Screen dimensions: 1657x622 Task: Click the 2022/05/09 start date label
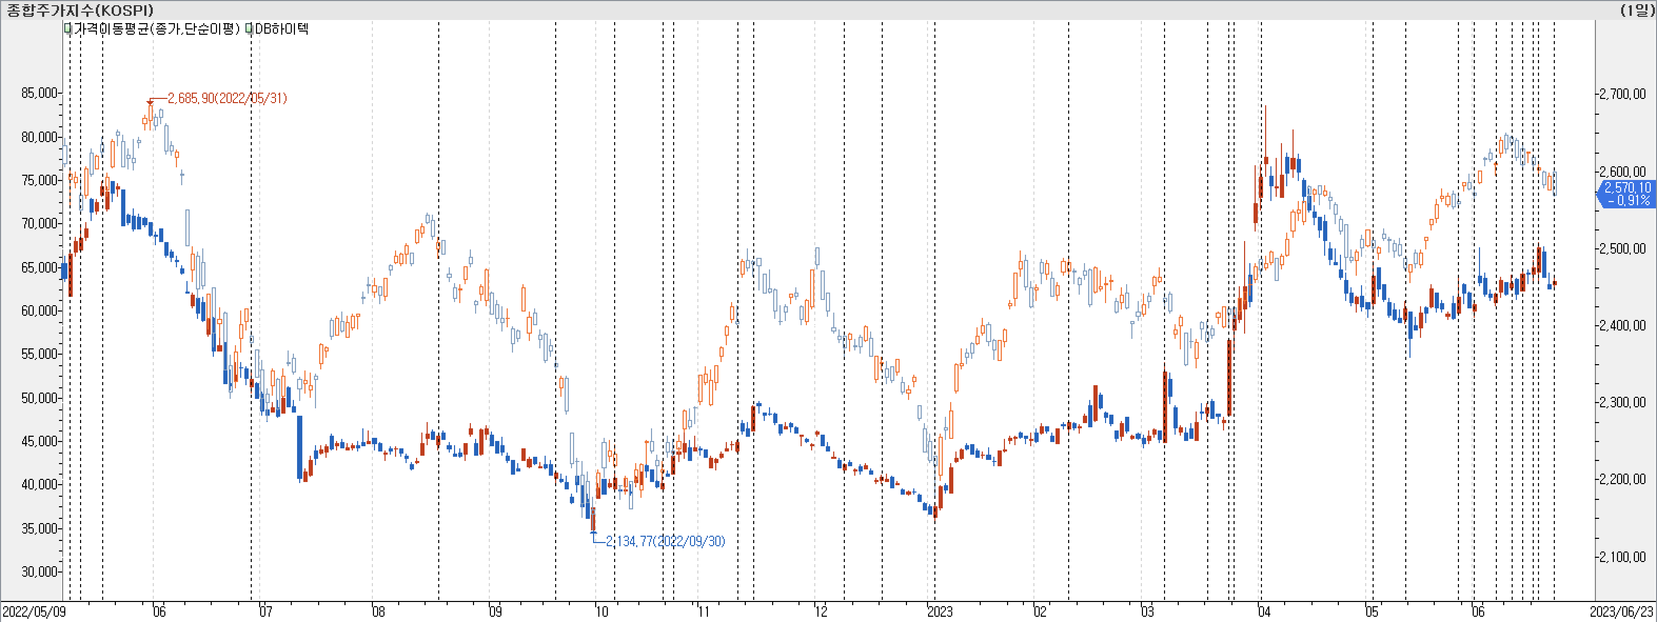pos(34,611)
